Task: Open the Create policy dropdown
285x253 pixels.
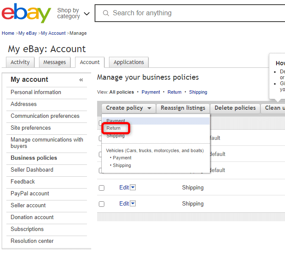Action: [x=129, y=108]
